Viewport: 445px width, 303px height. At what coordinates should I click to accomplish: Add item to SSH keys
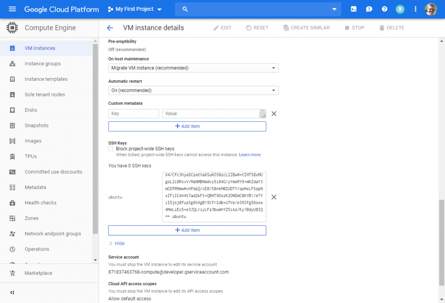pos(187,231)
